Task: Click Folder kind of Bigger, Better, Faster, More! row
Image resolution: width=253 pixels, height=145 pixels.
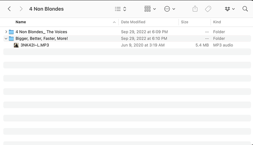Action: coord(219,39)
